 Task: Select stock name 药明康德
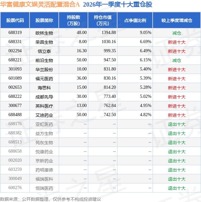[x=44, y=170]
